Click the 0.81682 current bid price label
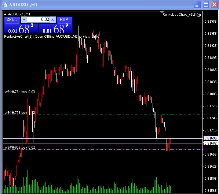The height and width of the screenshot is (194, 219). [x=210, y=143]
